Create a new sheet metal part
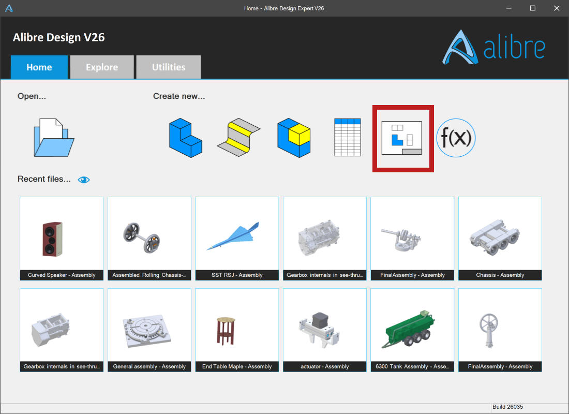Viewport: 569px width, 414px height. point(239,137)
